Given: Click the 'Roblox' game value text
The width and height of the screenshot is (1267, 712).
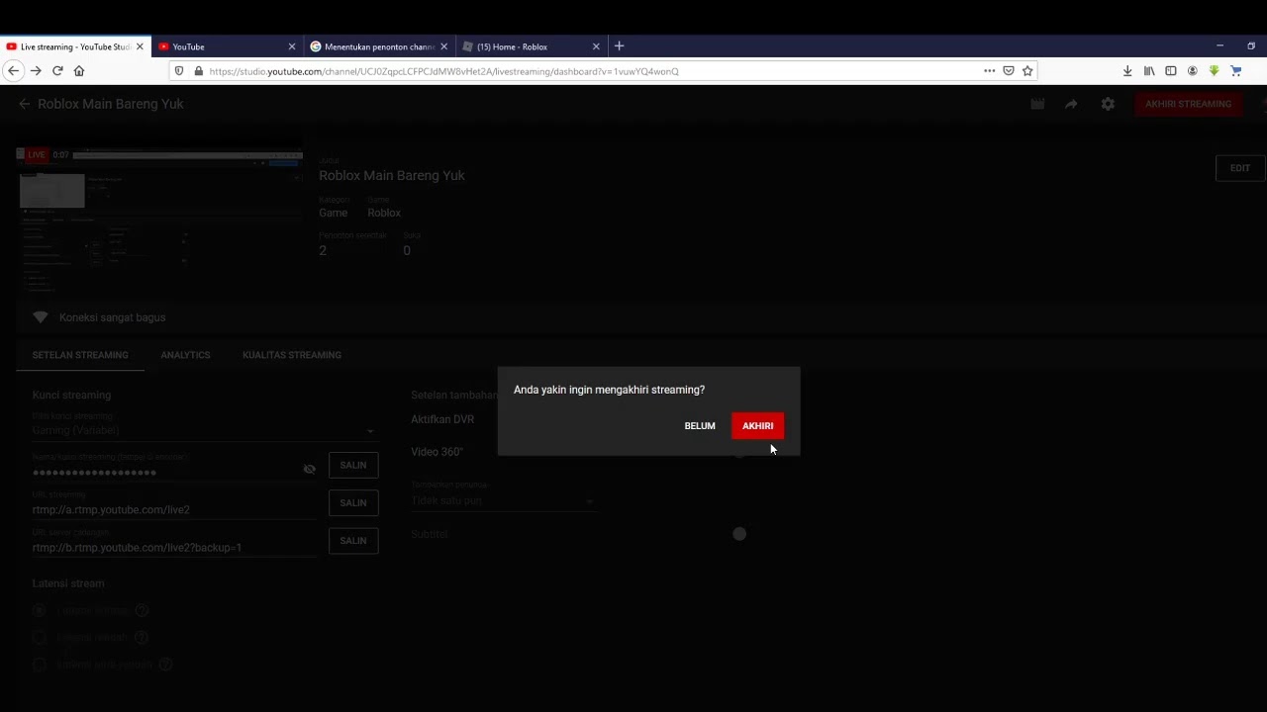Looking at the screenshot, I should click(x=384, y=213).
